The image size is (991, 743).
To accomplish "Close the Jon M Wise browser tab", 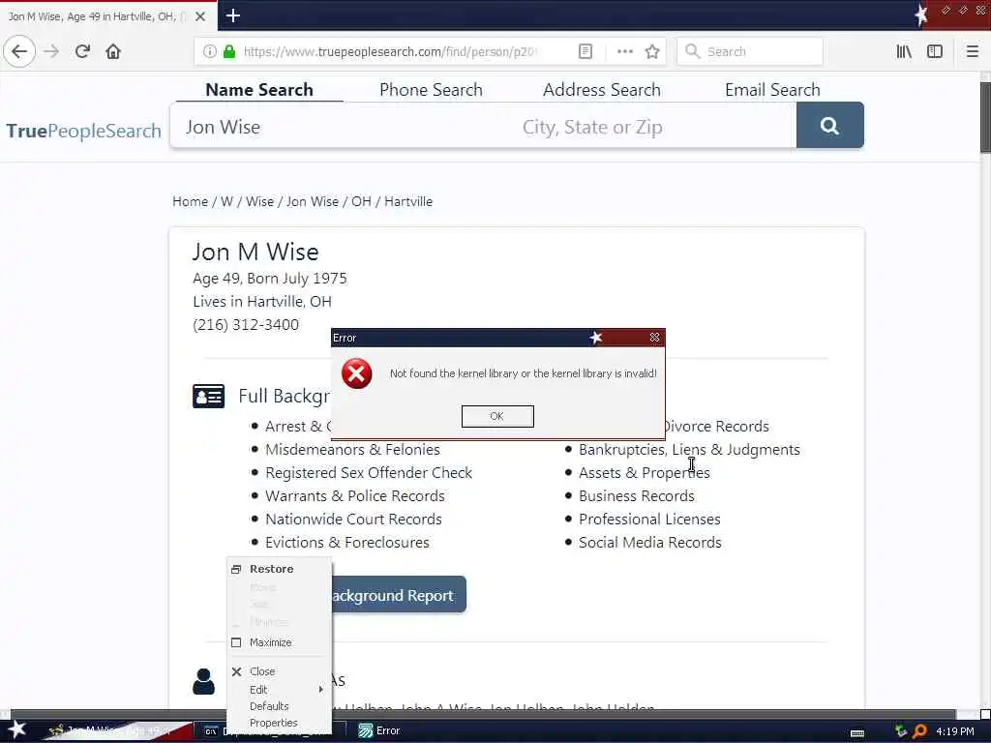I will [200, 16].
